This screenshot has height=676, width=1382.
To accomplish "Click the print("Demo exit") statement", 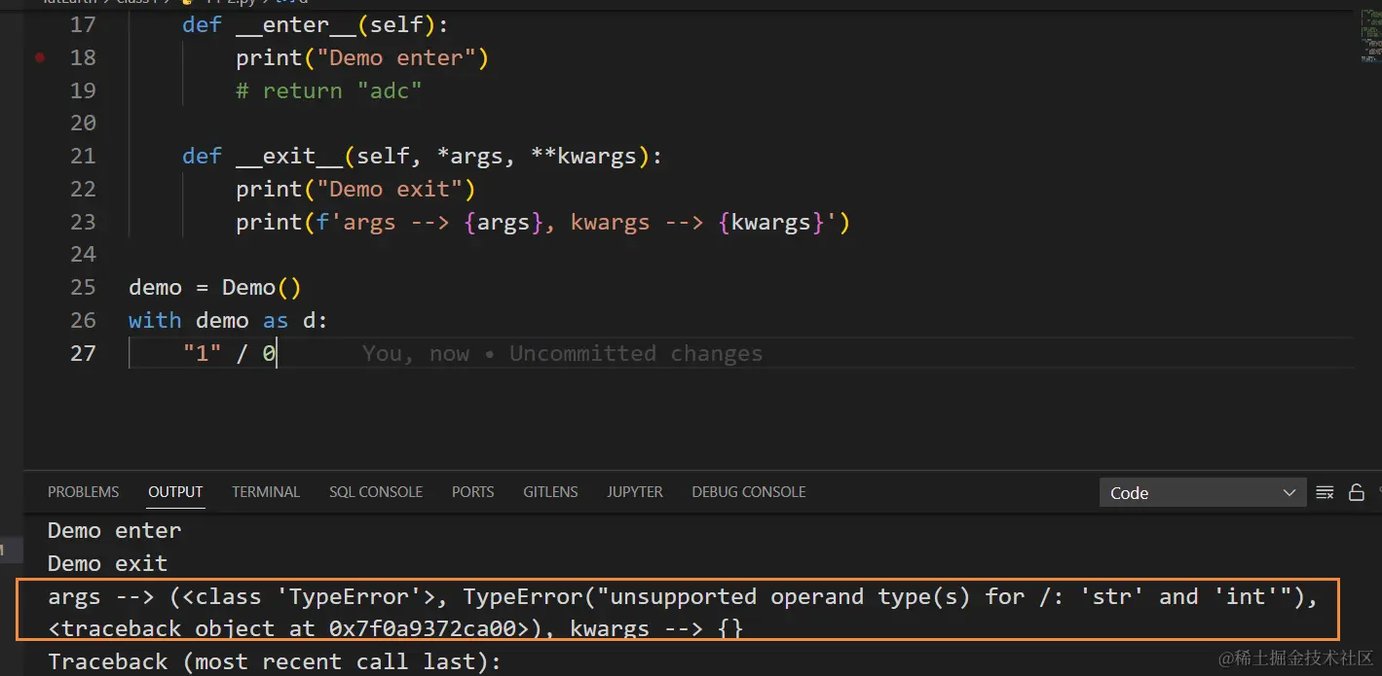I will point(355,189).
